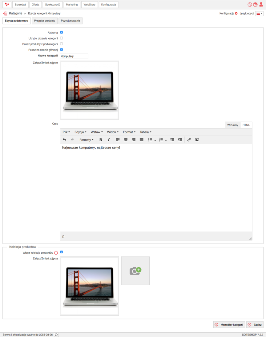
Task: Click into the description text area
Action: click(156, 188)
